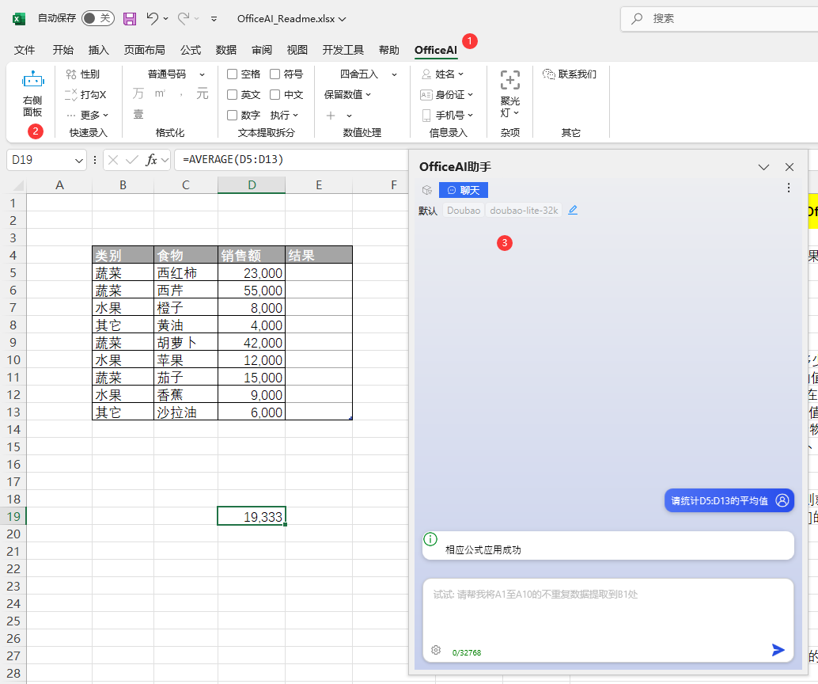Click into the formula bar
The width and height of the screenshot is (818, 684).
(x=292, y=160)
